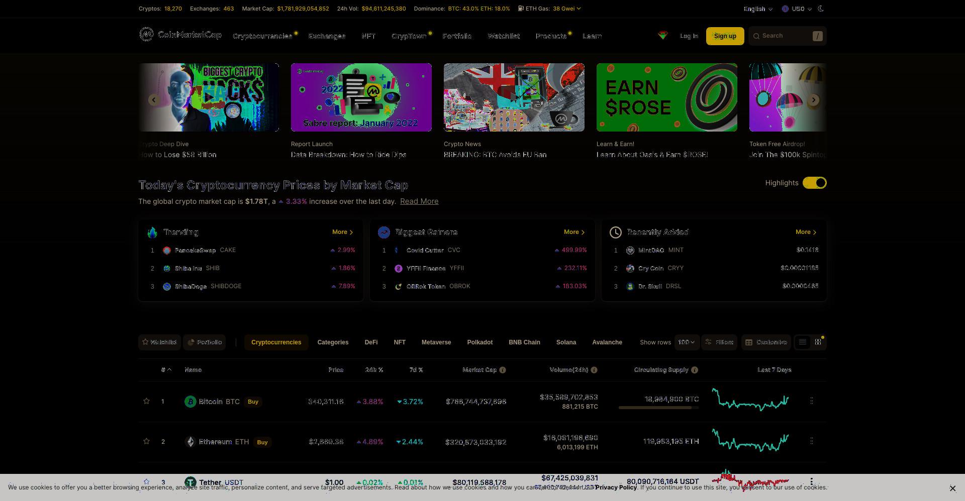Open Sabre report January 2022 thumbnail
The image size is (965, 501).
tap(361, 97)
